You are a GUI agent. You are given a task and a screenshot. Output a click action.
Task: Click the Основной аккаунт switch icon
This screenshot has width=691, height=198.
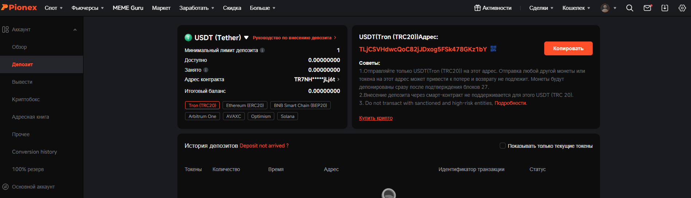[5, 187]
